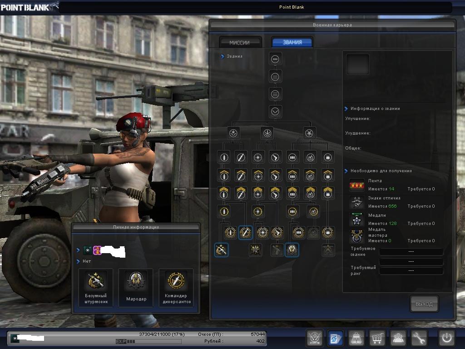Select the star emblem rank in bottom row

coord(255,250)
